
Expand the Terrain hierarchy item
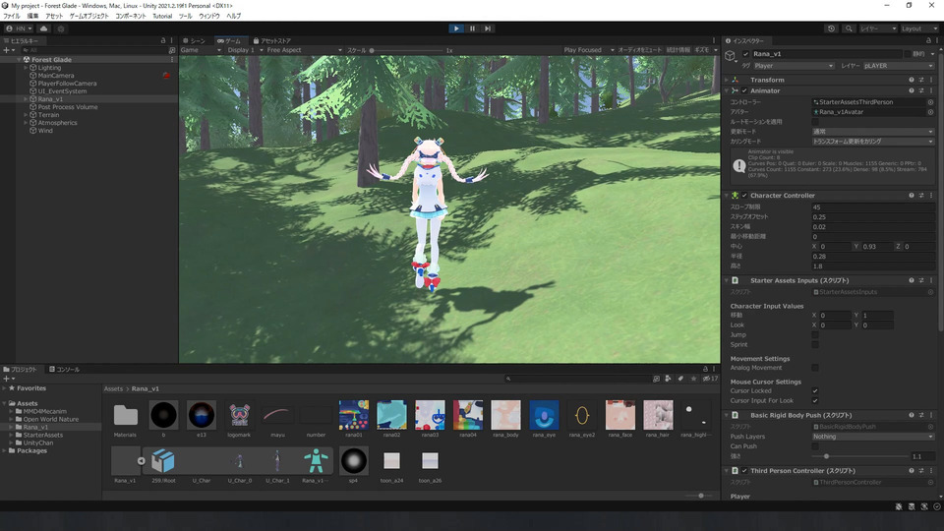pos(27,115)
